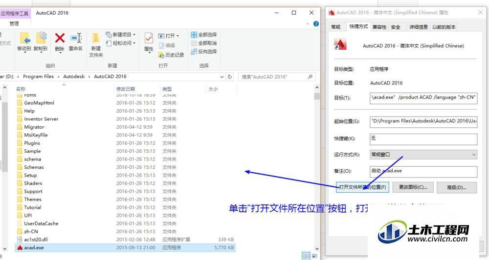Click the New item icon
The width and height of the screenshot is (489, 260).
109,35
